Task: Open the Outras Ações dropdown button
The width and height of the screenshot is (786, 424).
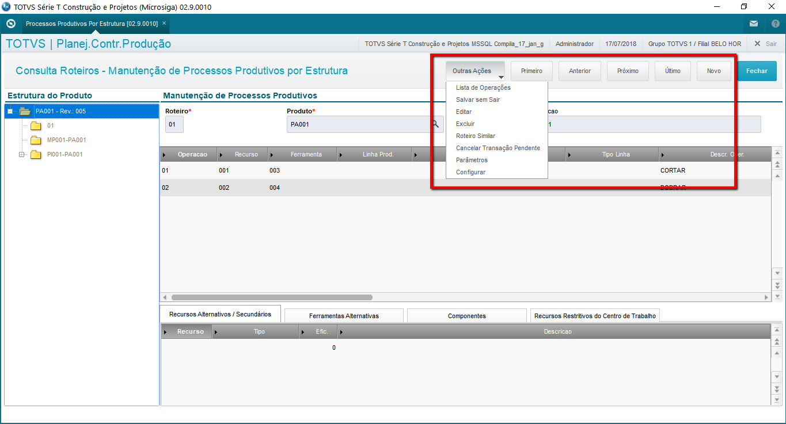Action: click(x=475, y=71)
